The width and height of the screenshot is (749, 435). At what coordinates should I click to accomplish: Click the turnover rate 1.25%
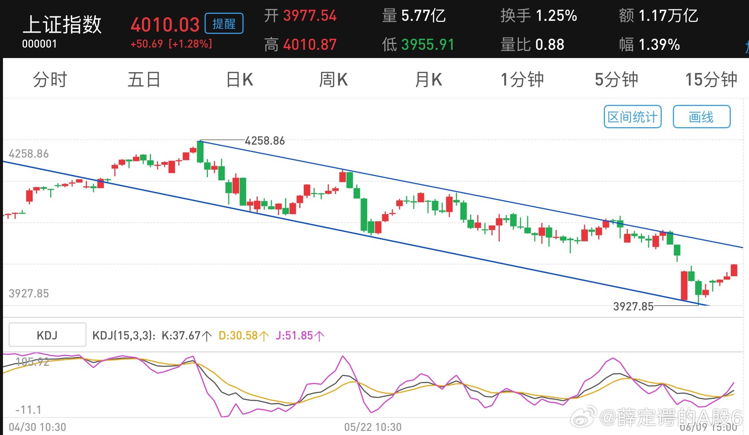[x=556, y=16]
